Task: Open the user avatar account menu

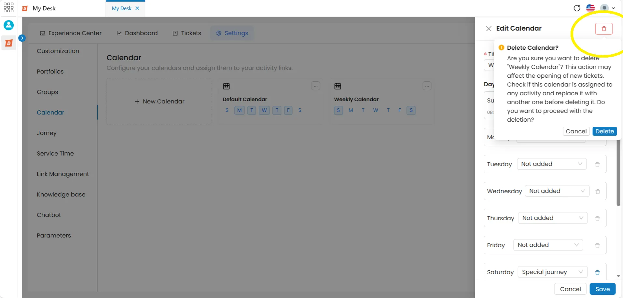Action: [607, 8]
